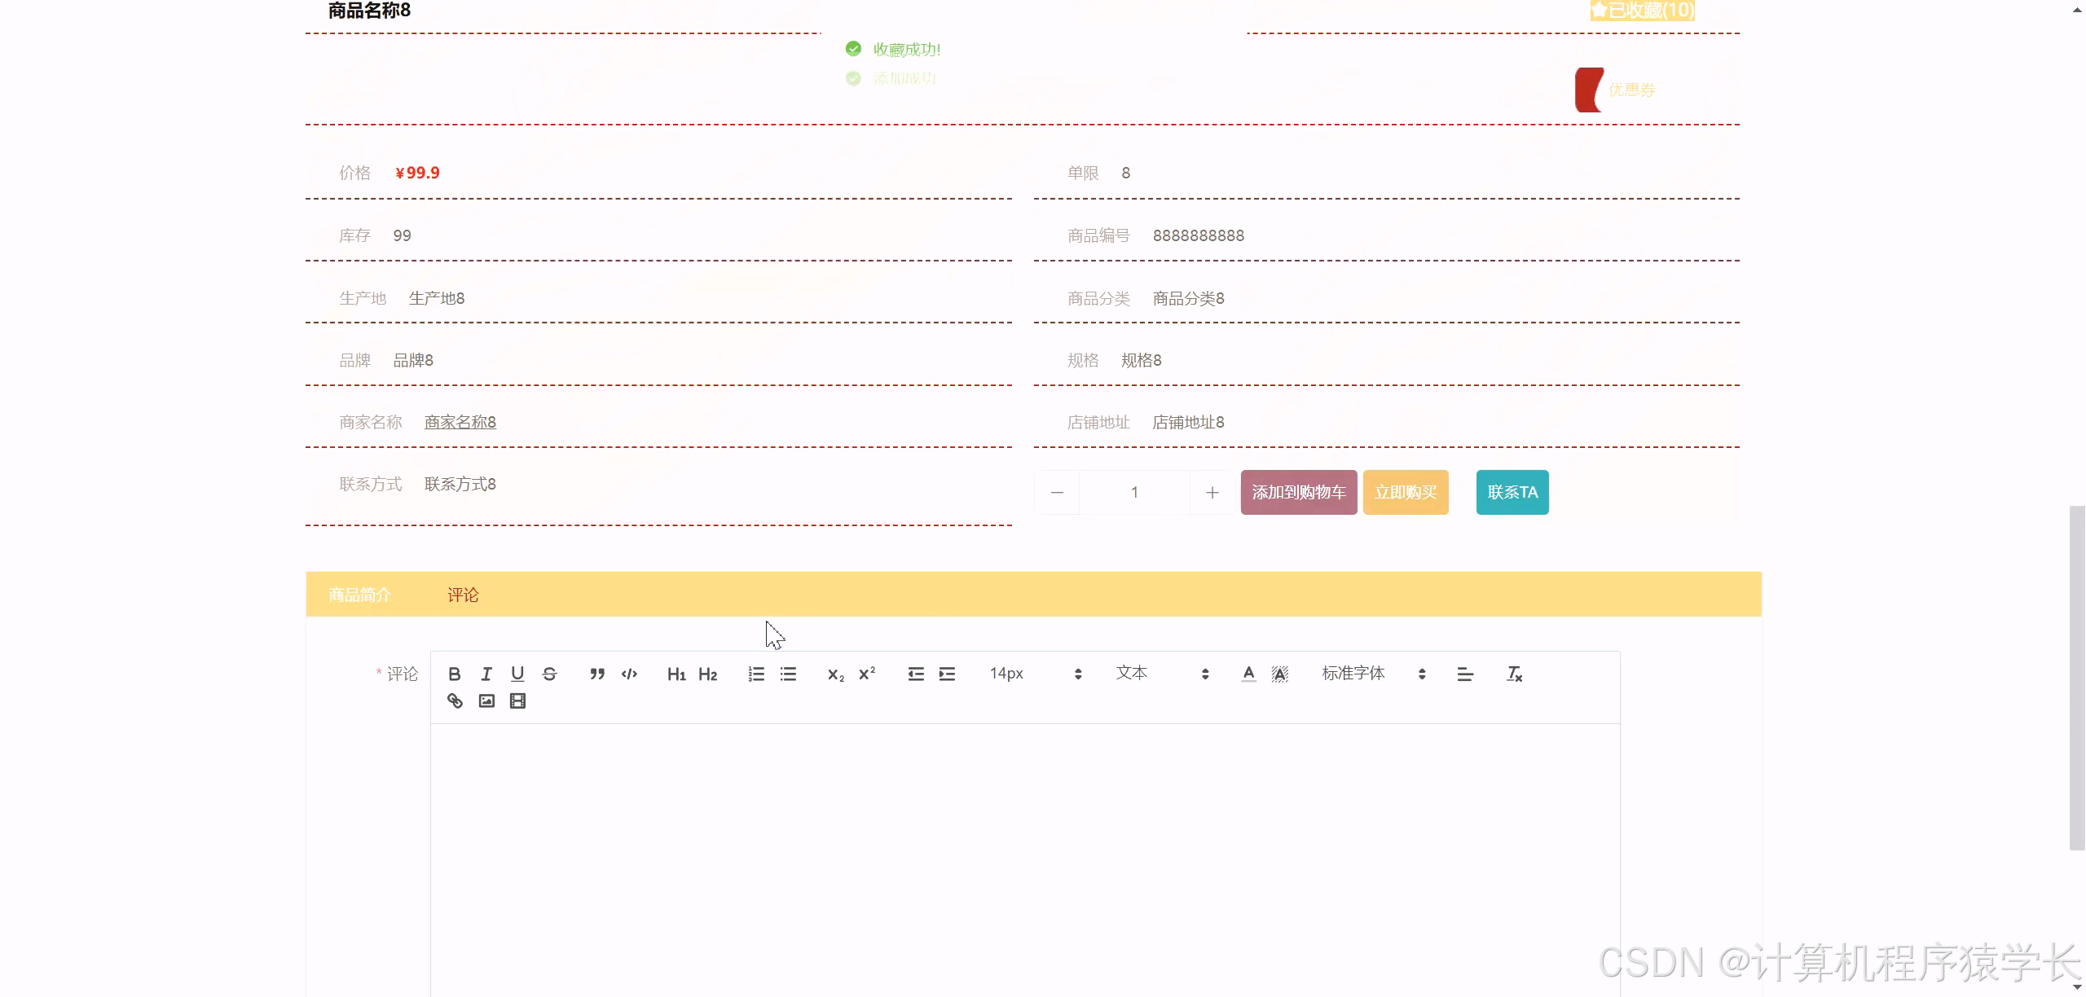Apply subscript formatting
This screenshot has width=2086, height=997.
point(836,674)
